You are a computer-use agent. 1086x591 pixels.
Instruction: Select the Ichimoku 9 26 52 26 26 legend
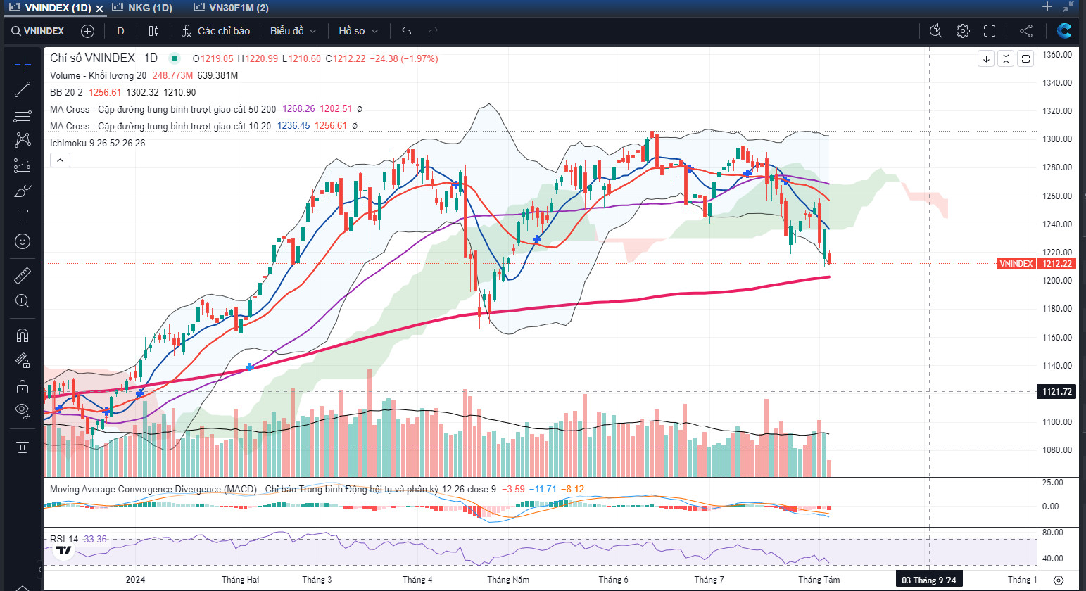[98, 143]
